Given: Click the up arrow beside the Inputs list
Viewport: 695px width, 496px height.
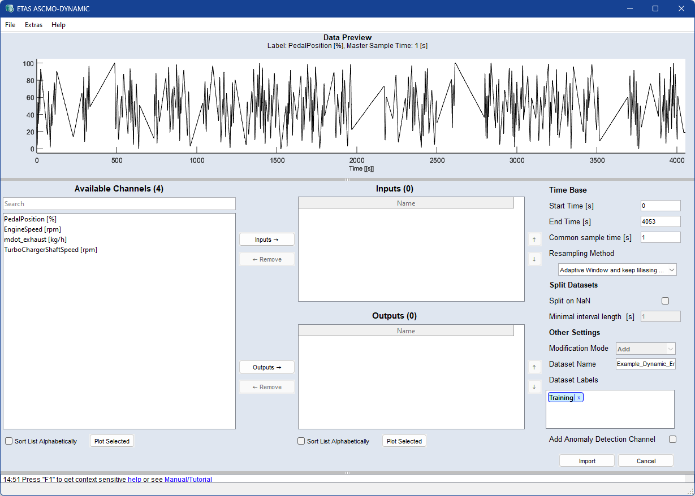Looking at the screenshot, I should point(533,240).
